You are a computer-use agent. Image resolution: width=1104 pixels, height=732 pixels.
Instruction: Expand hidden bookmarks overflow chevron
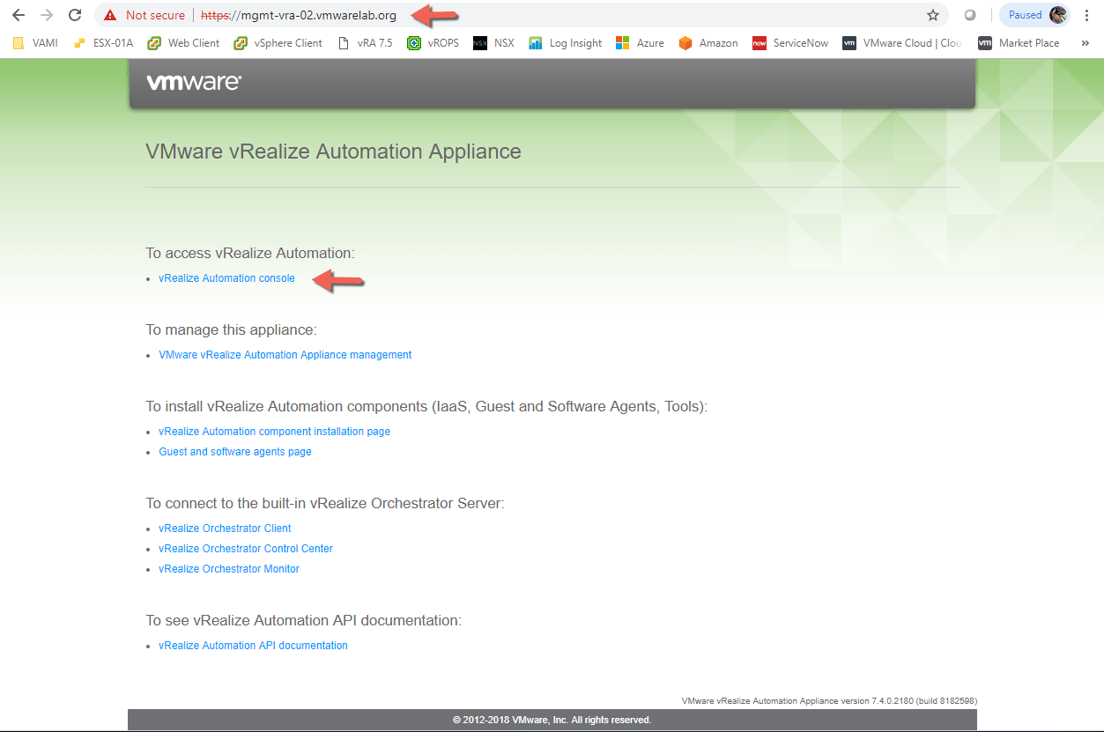click(x=1085, y=43)
